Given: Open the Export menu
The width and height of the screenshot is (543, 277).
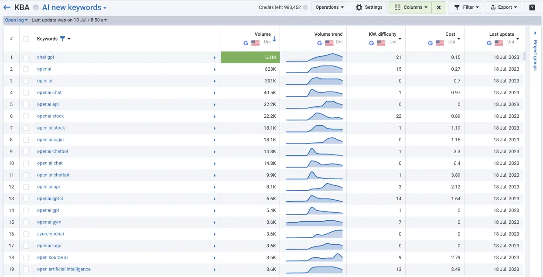Looking at the screenshot, I should [503, 7].
